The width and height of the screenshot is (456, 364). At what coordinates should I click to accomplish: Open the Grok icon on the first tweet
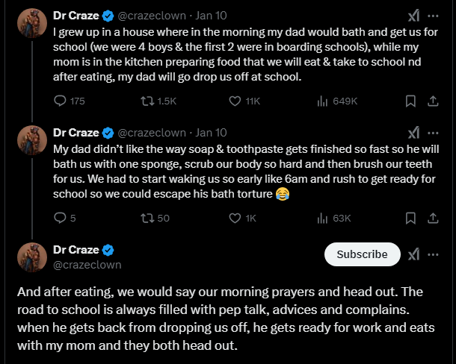pyautogui.click(x=413, y=16)
